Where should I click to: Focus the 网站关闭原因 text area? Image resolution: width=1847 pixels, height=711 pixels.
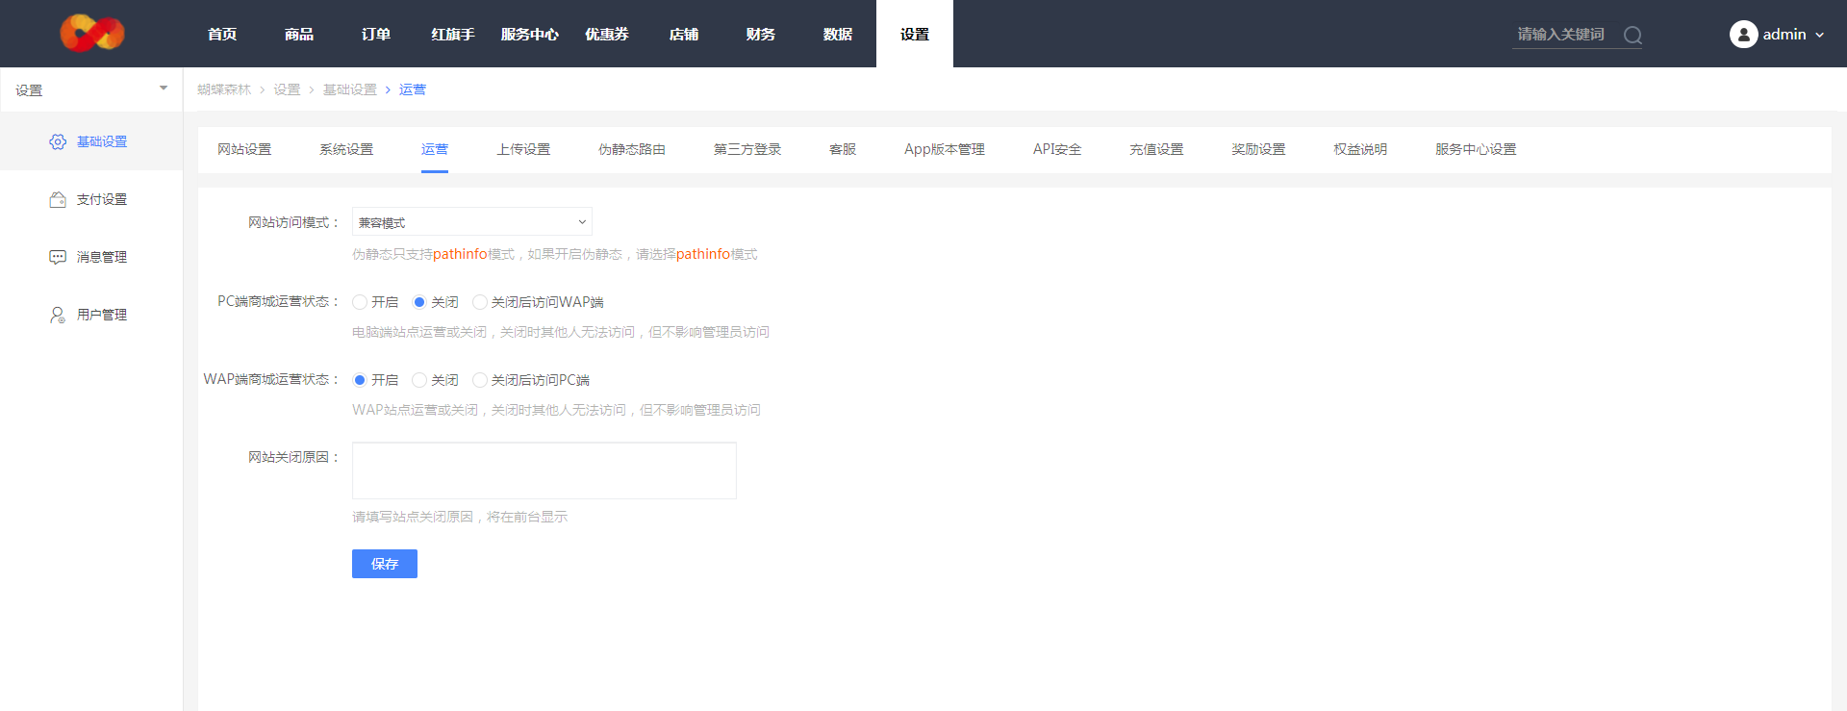point(544,470)
